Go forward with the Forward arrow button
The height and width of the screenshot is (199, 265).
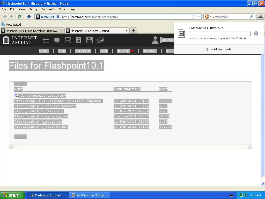coord(11,17)
